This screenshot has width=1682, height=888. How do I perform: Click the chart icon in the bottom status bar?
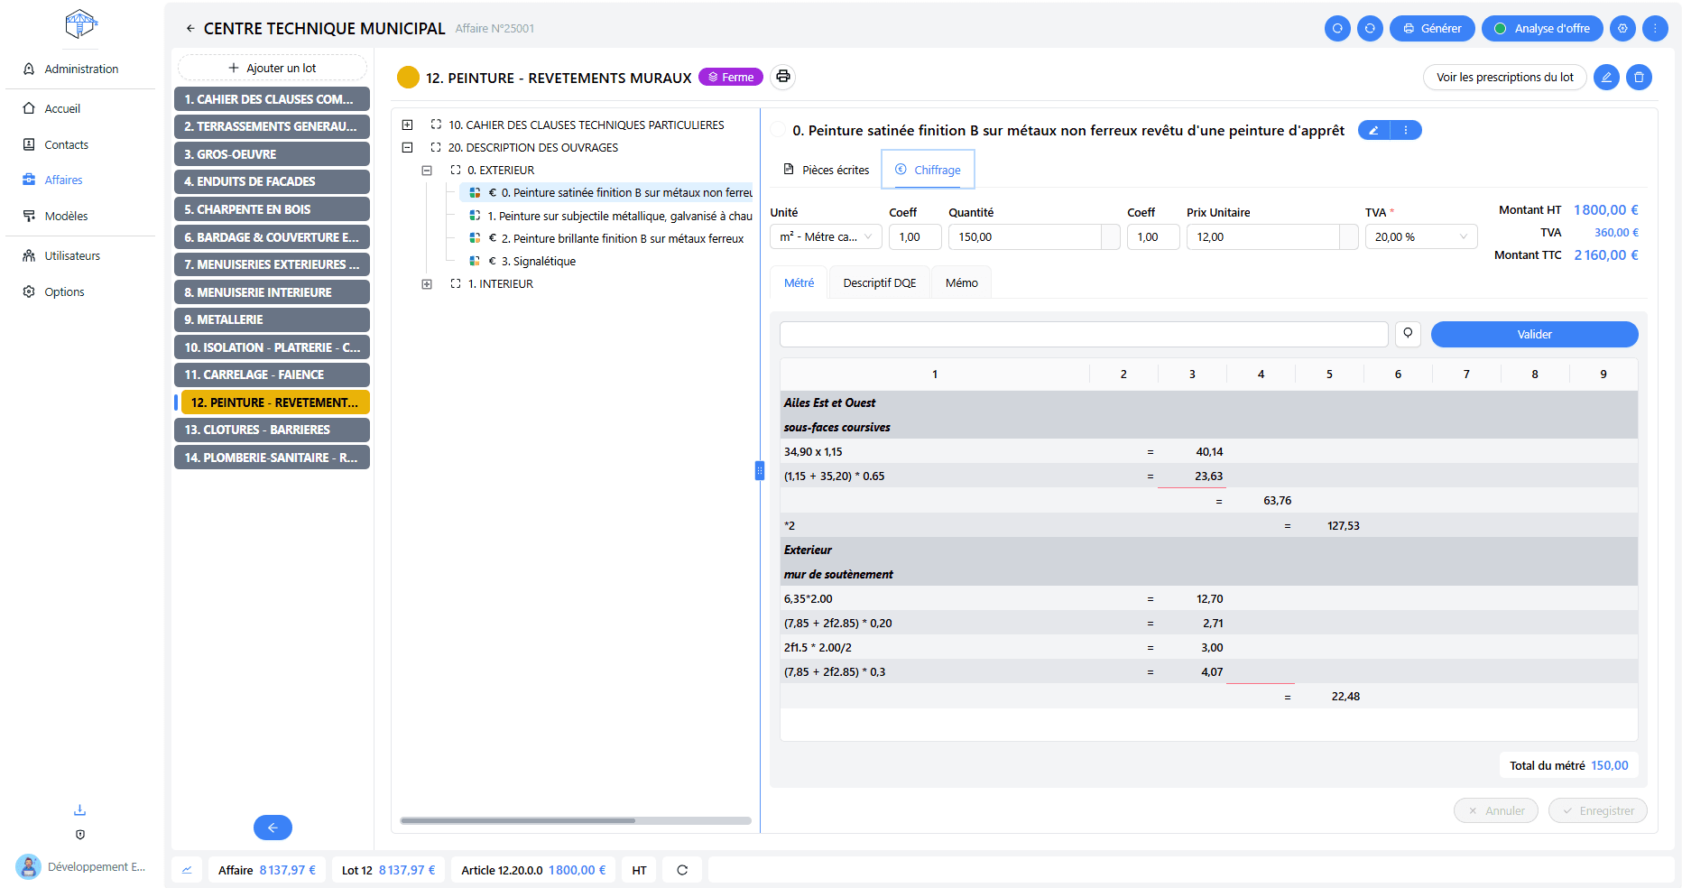pyautogui.click(x=187, y=870)
